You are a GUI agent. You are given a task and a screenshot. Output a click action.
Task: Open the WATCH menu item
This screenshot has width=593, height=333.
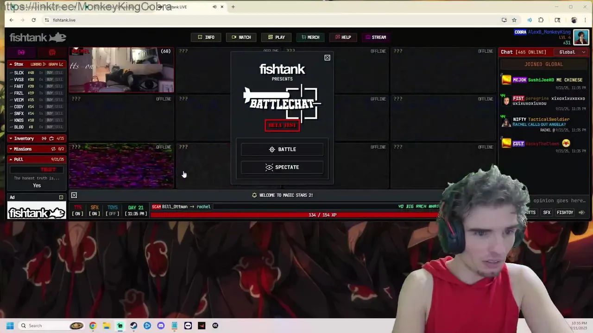(x=241, y=37)
